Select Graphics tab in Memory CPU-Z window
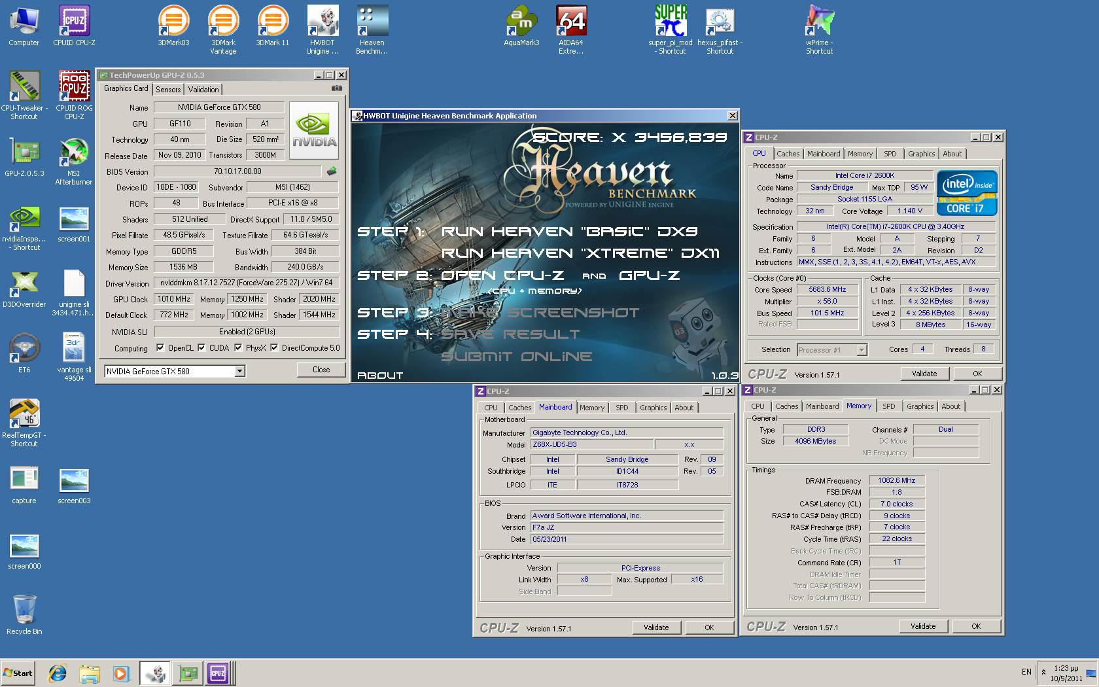 click(x=920, y=406)
